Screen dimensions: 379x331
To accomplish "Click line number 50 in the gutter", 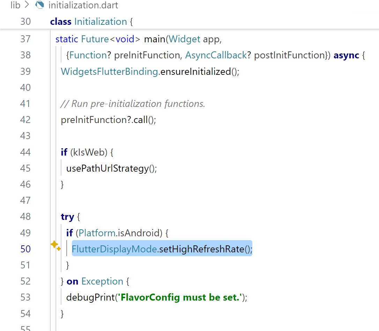I will [x=25, y=249].
